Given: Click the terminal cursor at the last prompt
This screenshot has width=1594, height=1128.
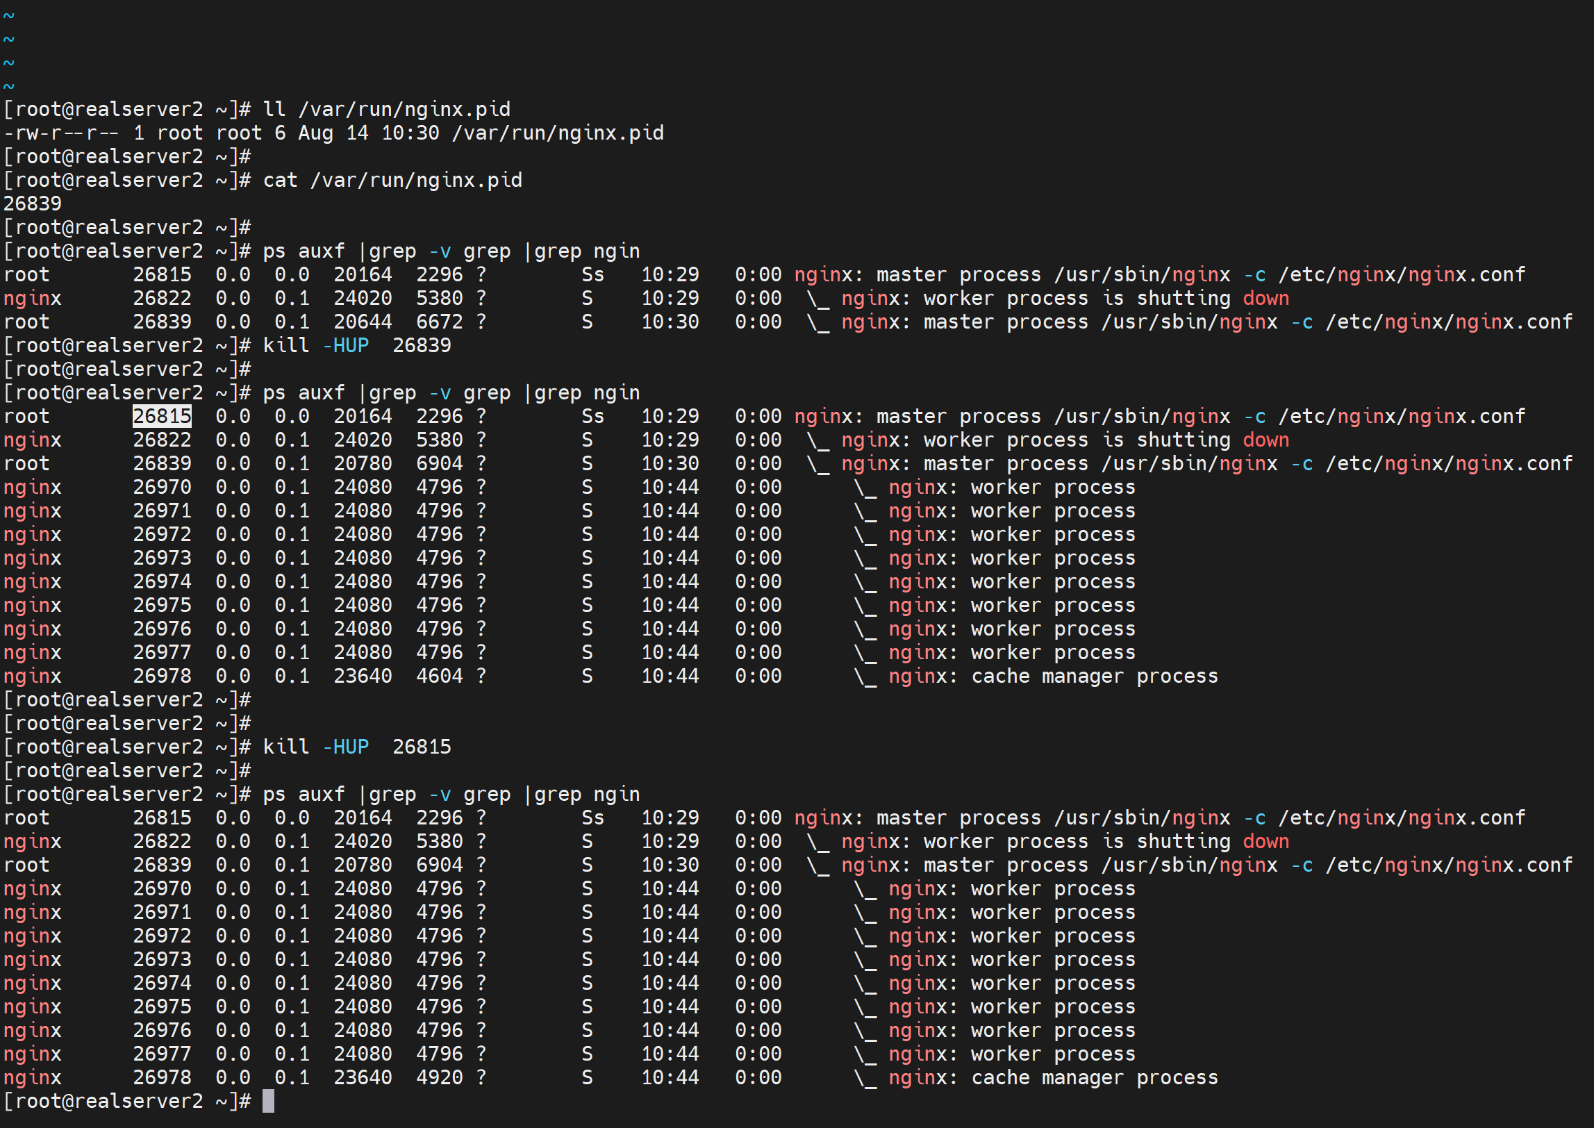Looking at the screenshot, I should (268, 1101).
